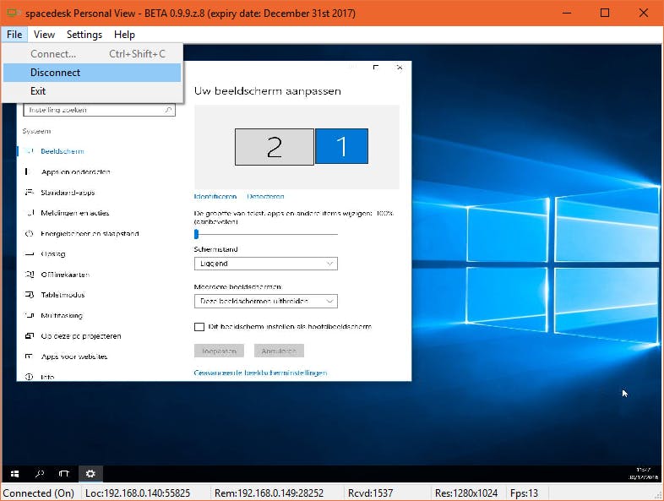664x501 pixels.
Task: Open Offlinekaarten settings page
Action: click(x=65, y=275)
